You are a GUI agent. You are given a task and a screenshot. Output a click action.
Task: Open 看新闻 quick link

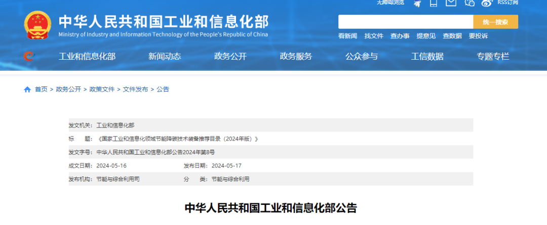click(347, 36)
